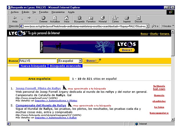
Task: Expand the address bar dropdown arrow
Action: [148, 26]
